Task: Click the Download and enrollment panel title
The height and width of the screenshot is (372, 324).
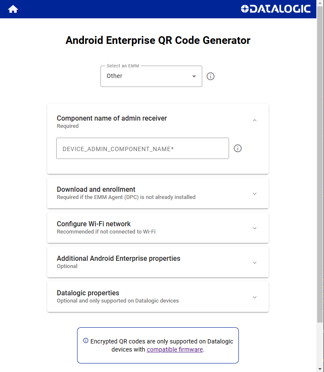Action: (x=96, y=189)
